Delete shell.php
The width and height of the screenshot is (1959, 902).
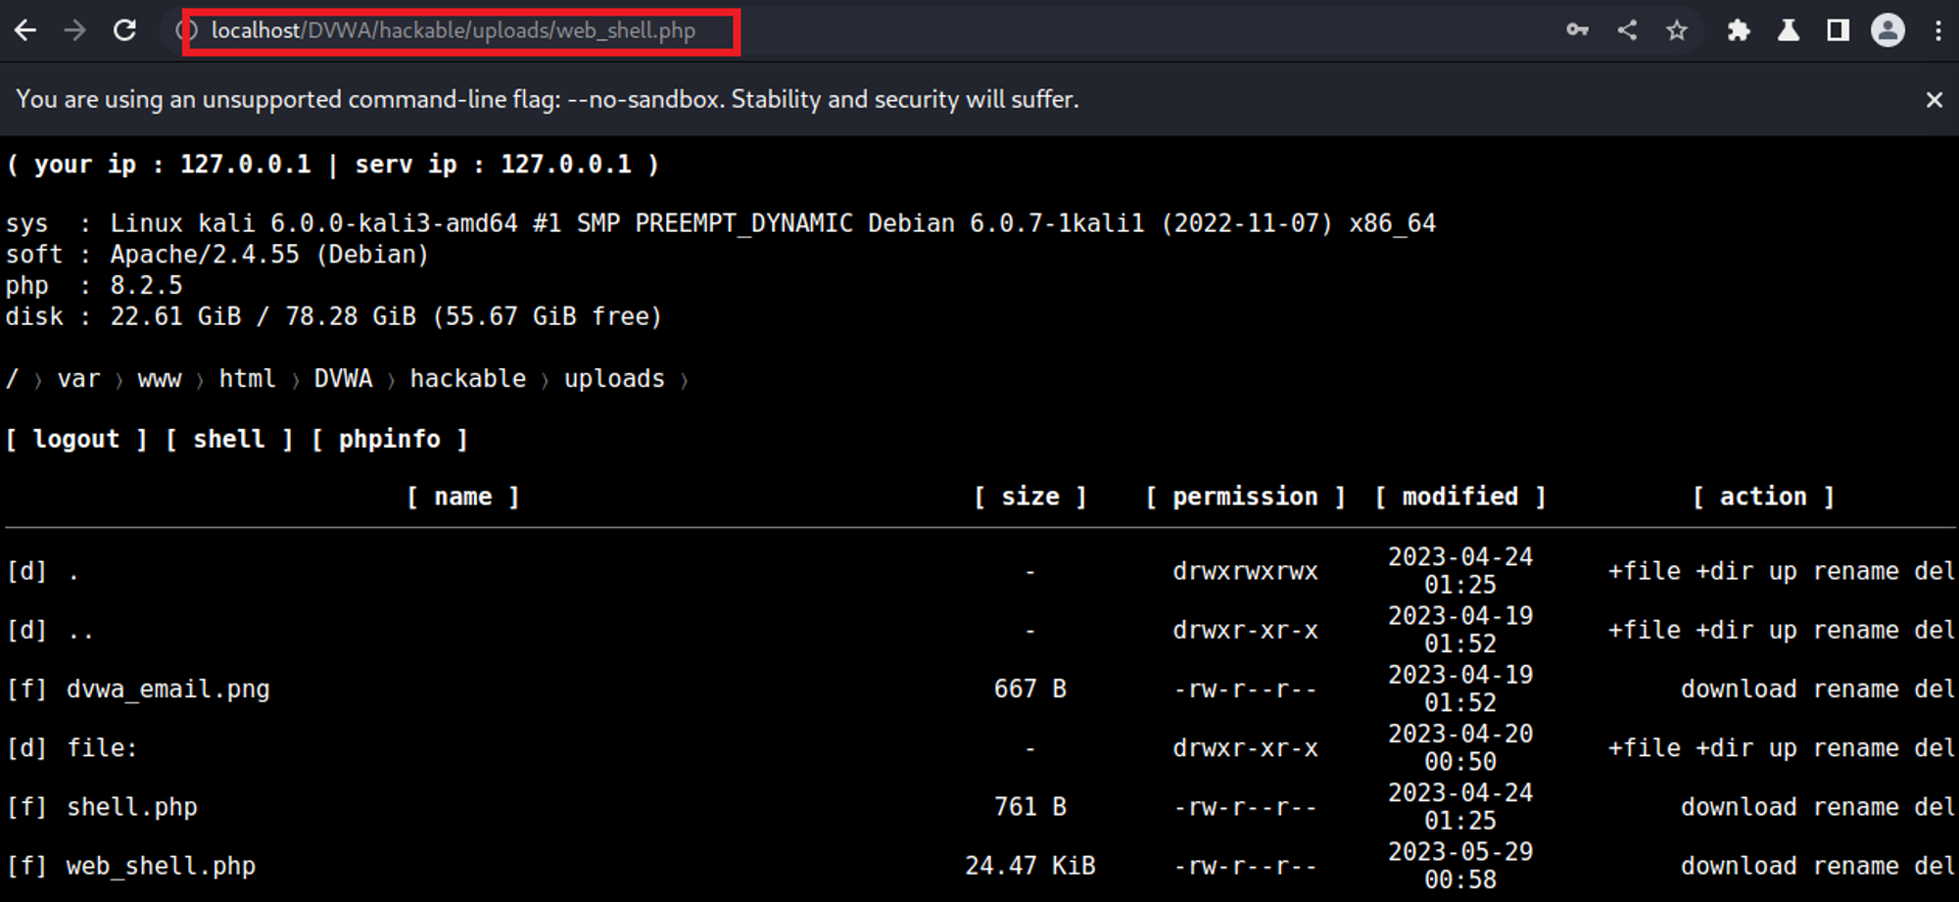tap(1935, 807)
